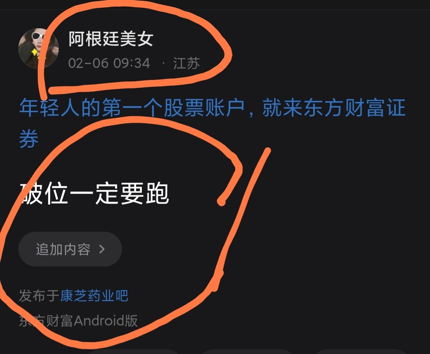Click the 东方财富Android版 source label

[x=78, y=321]
